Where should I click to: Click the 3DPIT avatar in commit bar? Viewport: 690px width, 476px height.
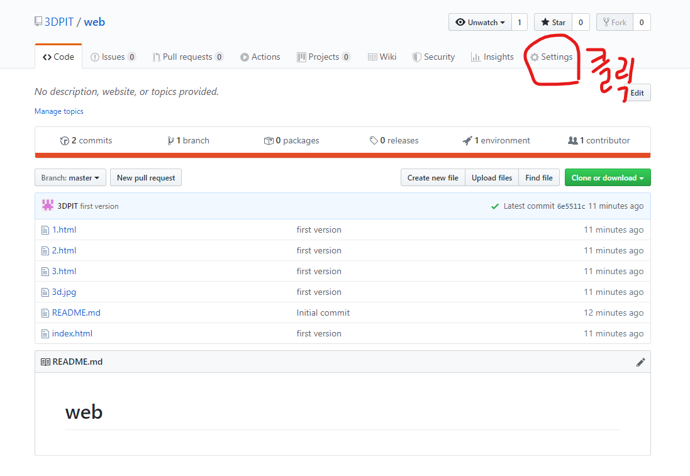click(48, 205)
